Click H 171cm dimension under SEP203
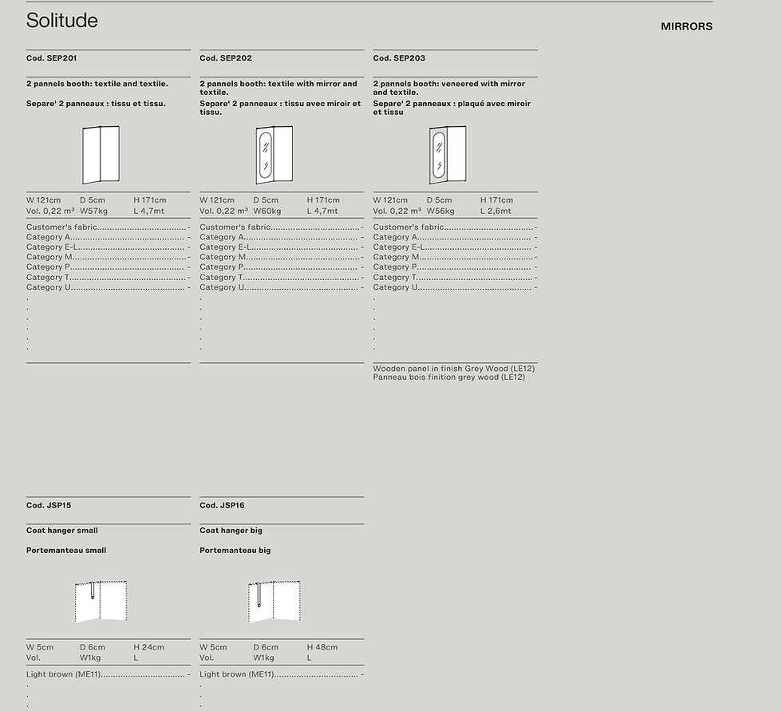Screen dimensions: 782x711 496,200
